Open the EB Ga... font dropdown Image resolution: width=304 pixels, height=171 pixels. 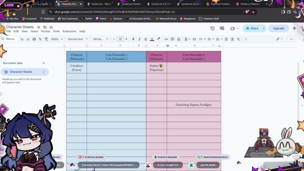tap(101, 39)
